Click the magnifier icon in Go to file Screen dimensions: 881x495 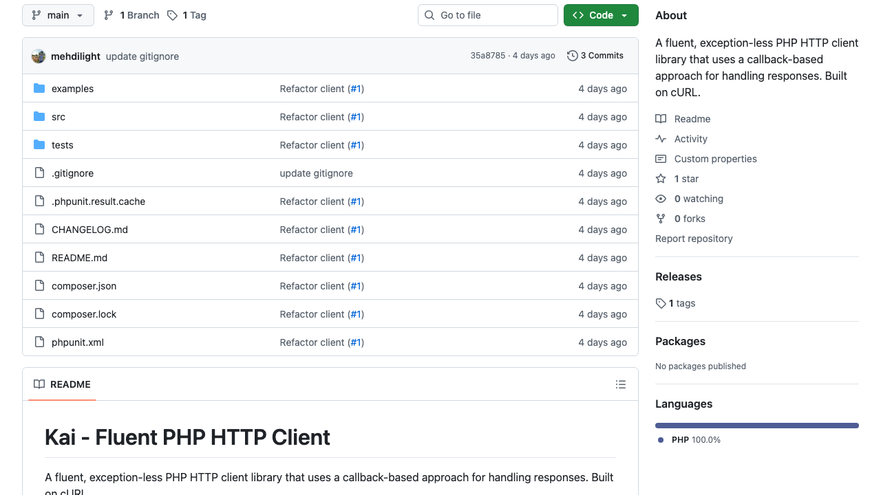coord(429,14)
